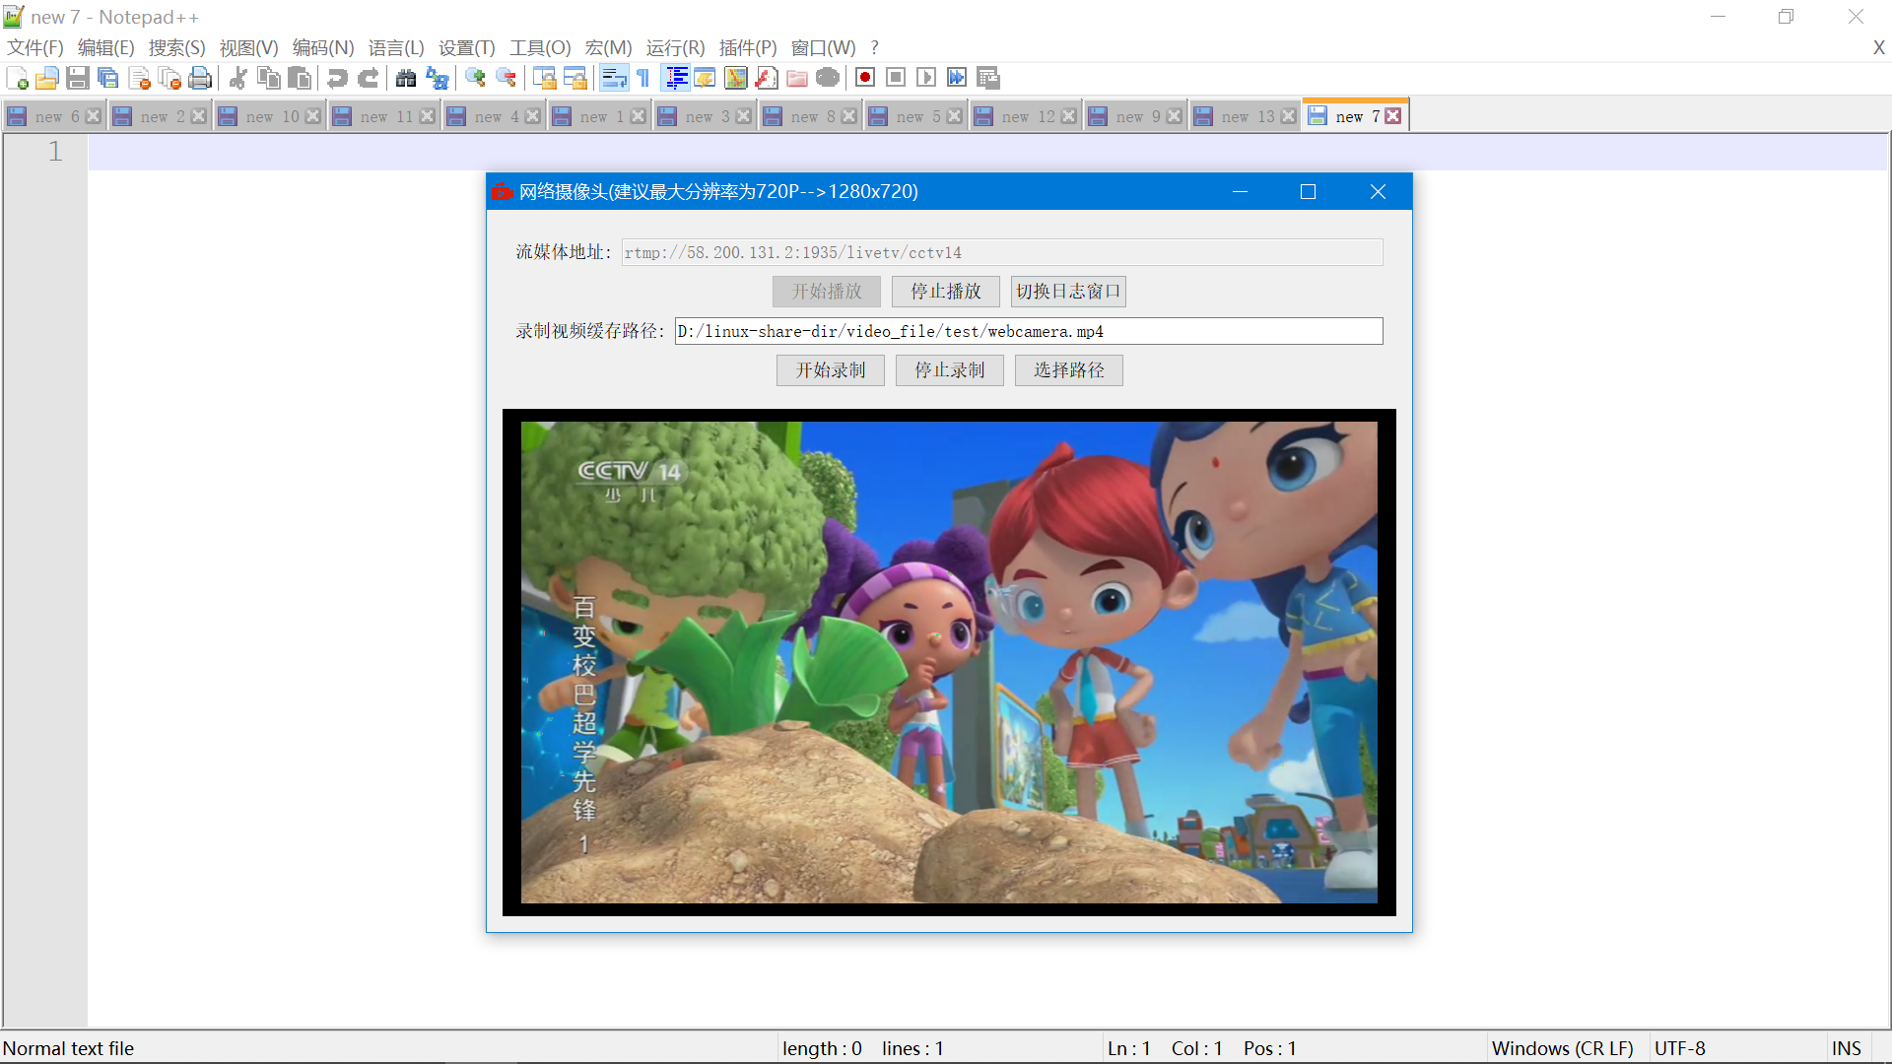Click the Open file folder icon
This screenshot has height=1064, width=1892.
[x=46, y=78]
